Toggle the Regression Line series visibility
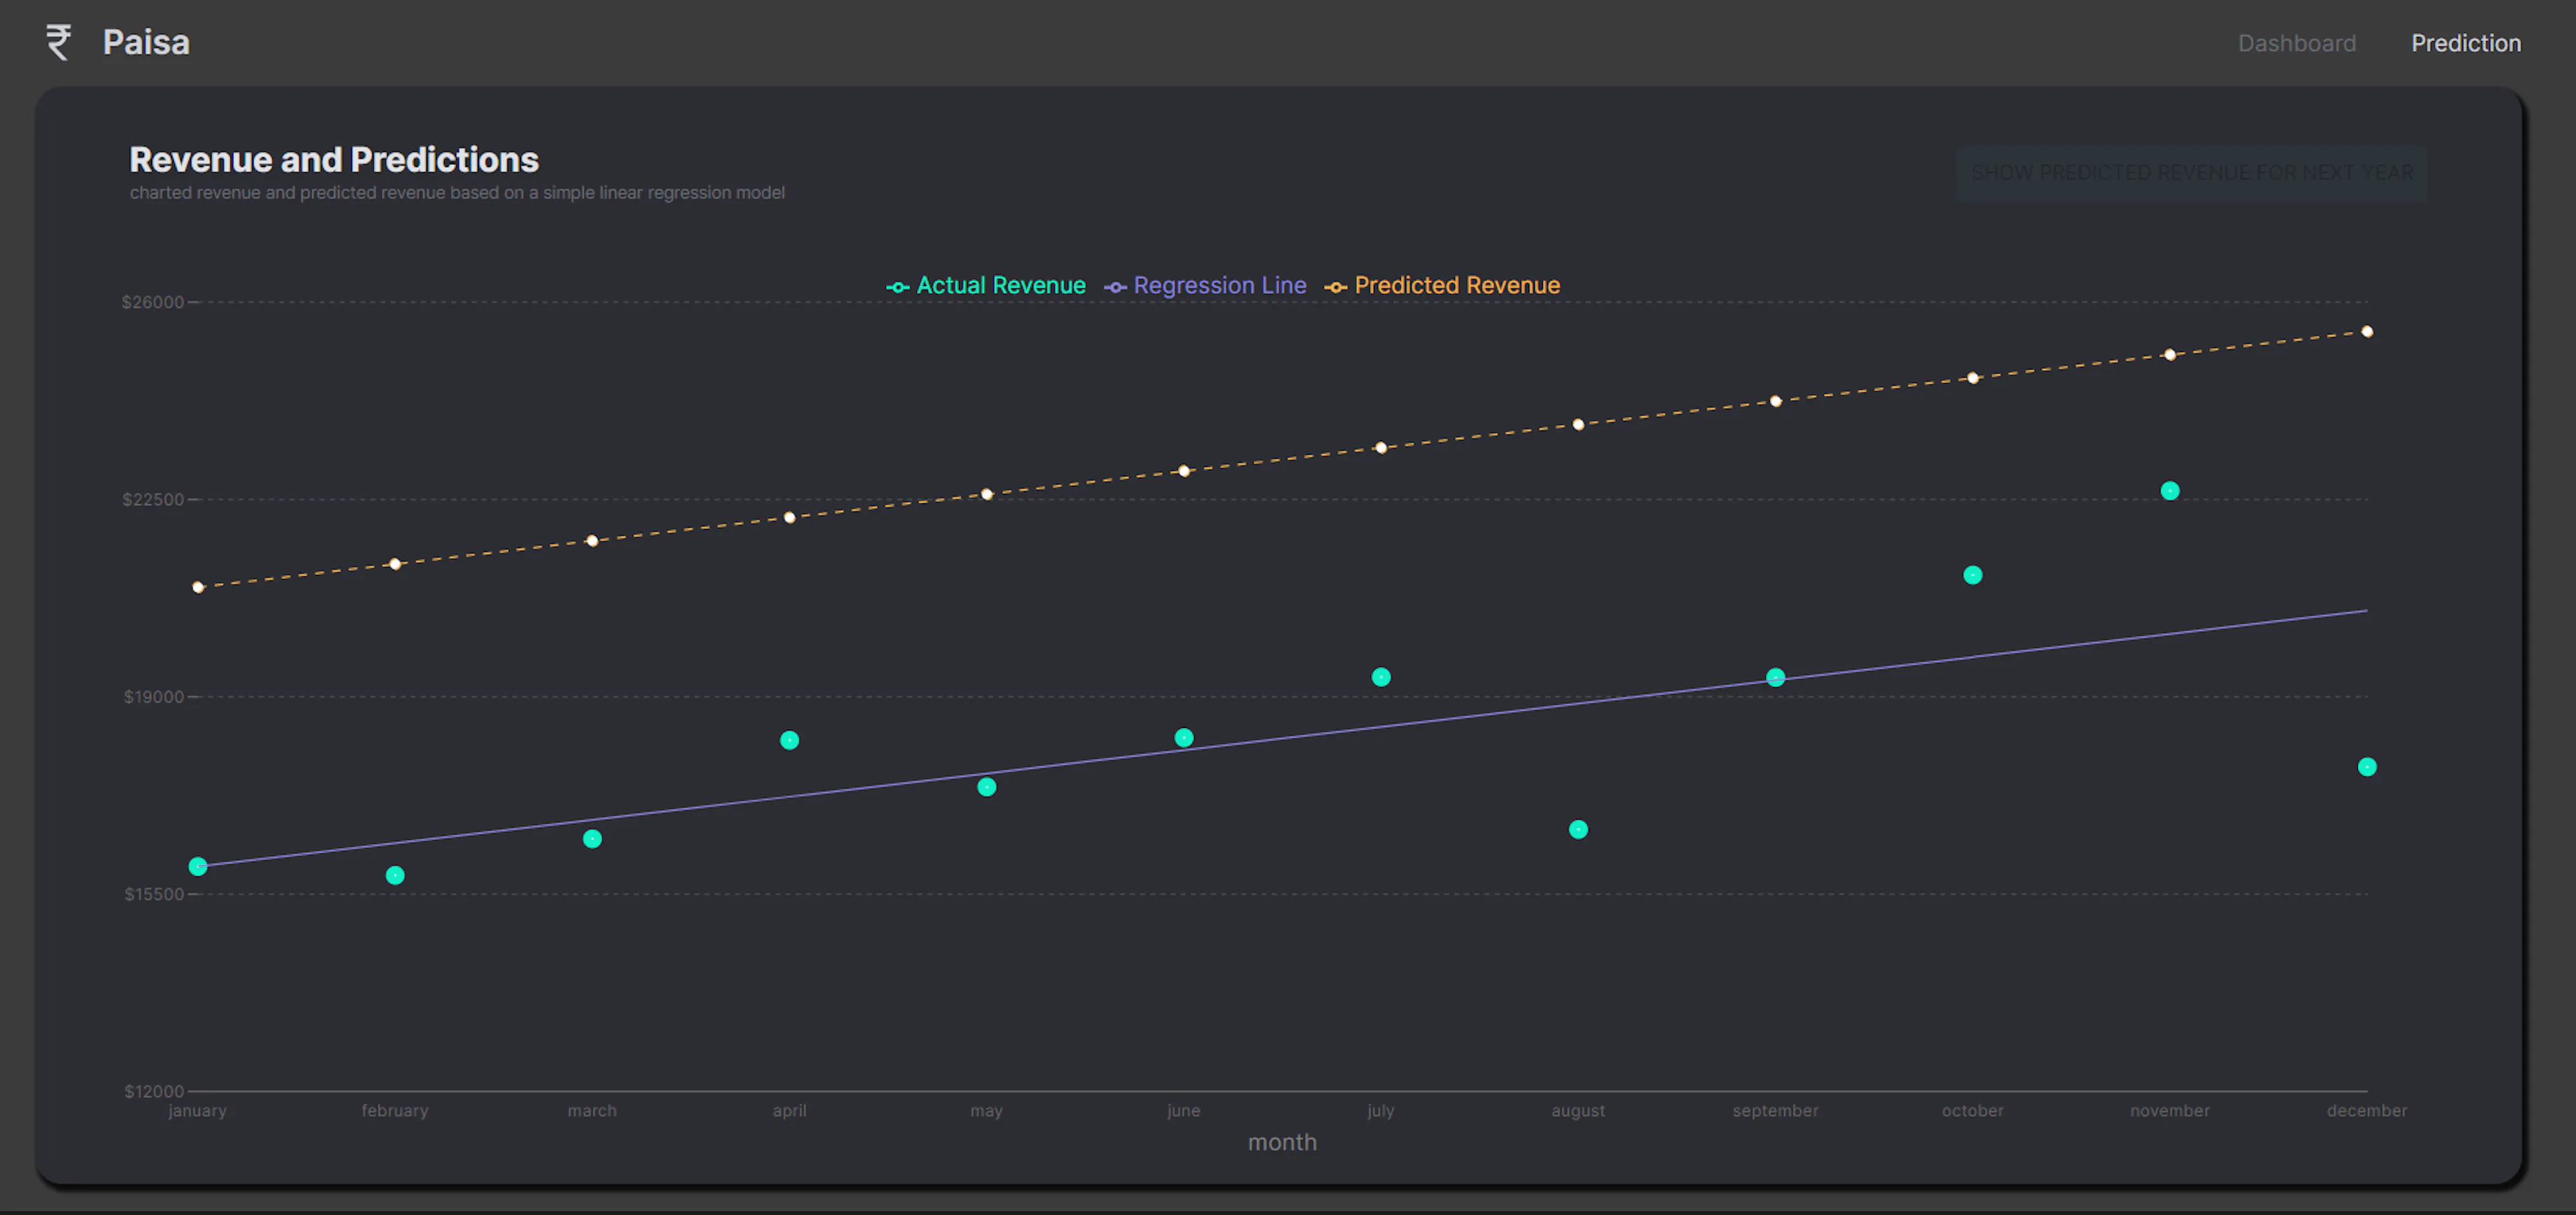This screenshot has width=2576, height=1215. click(1220, 285)
